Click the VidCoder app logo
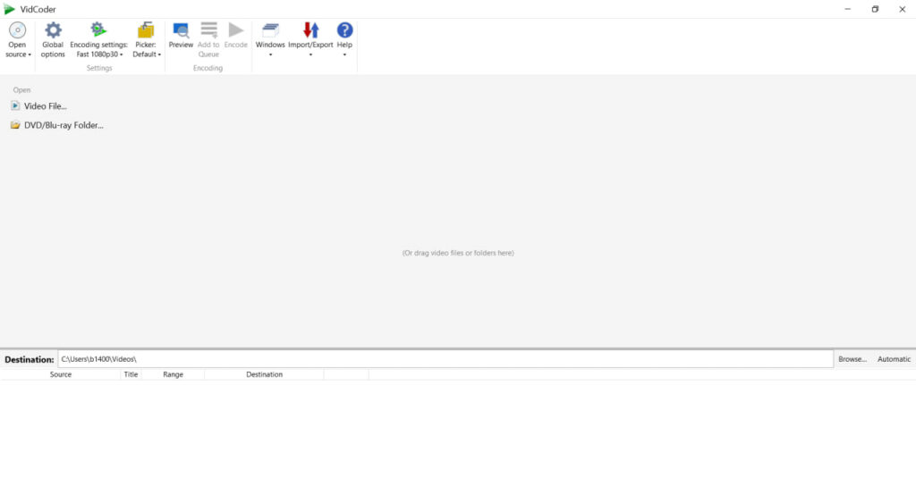Image resolution: width=916 pixels, height=486 pixels. [x=9, y=9]
